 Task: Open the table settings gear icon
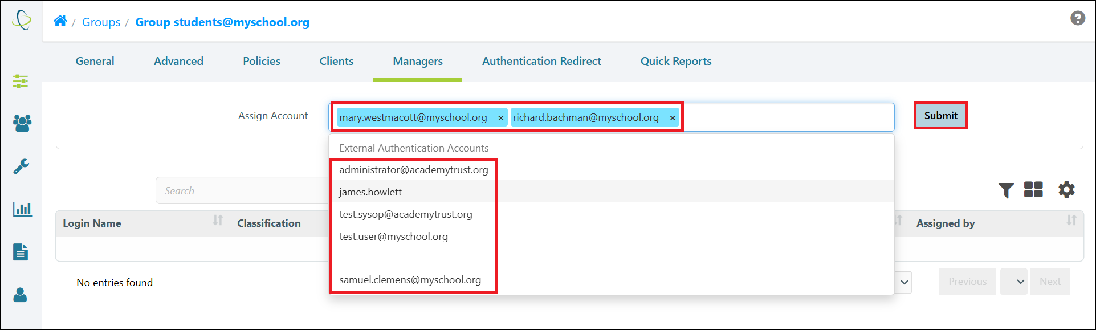click(x=1066, y=189)
